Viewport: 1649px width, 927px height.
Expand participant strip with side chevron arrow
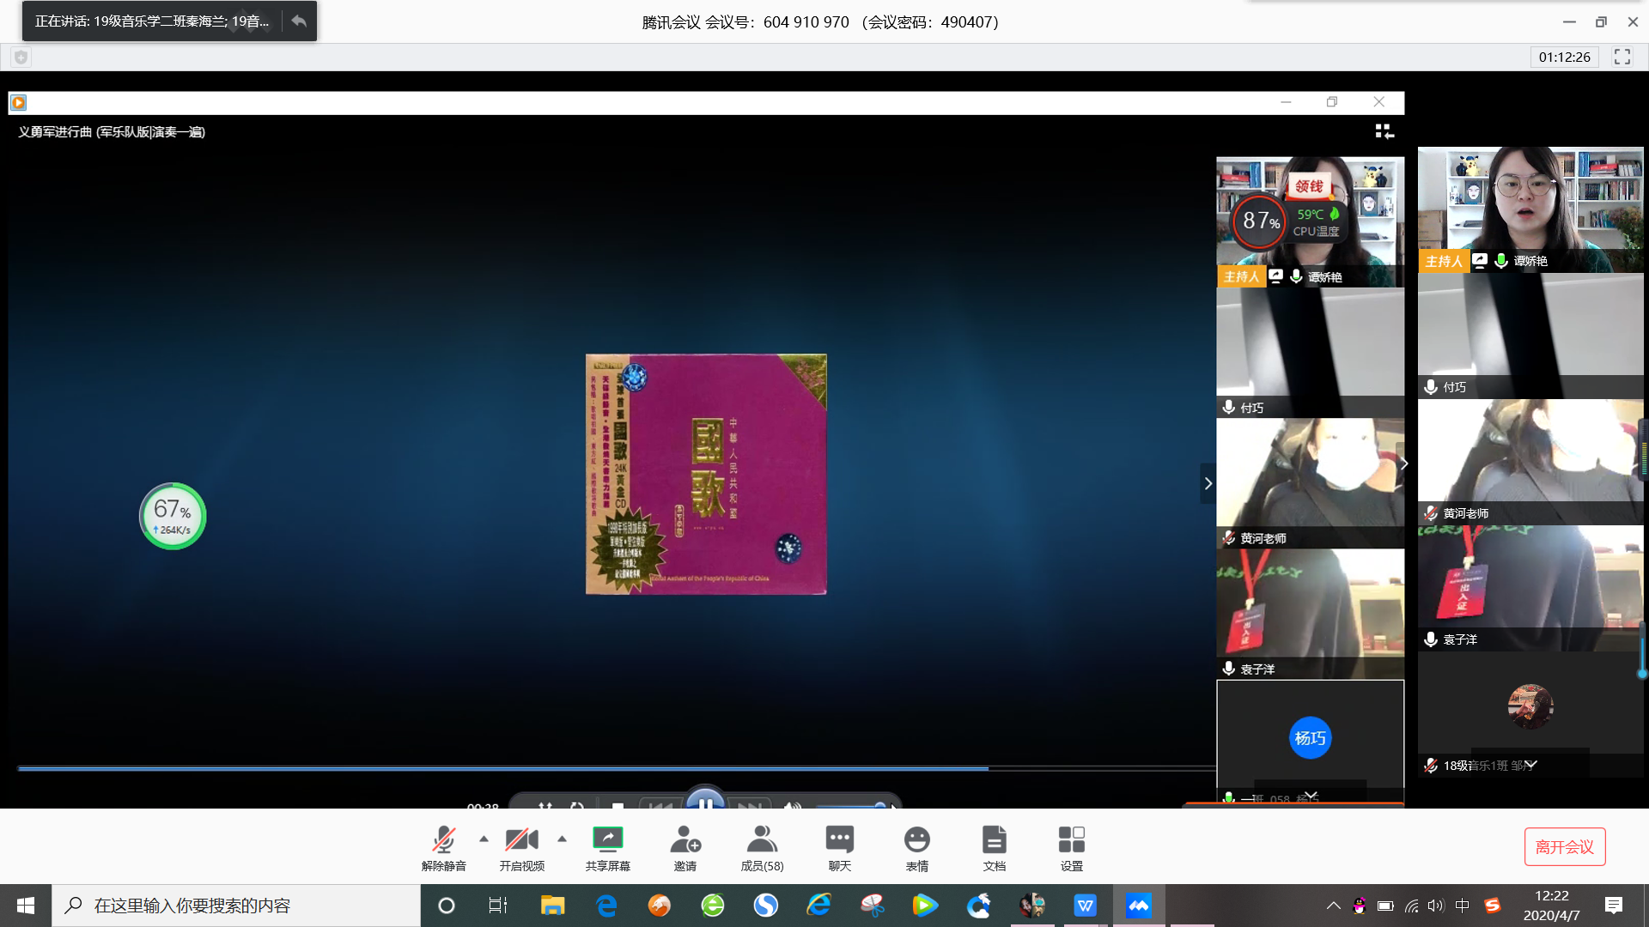[1208, 483]
